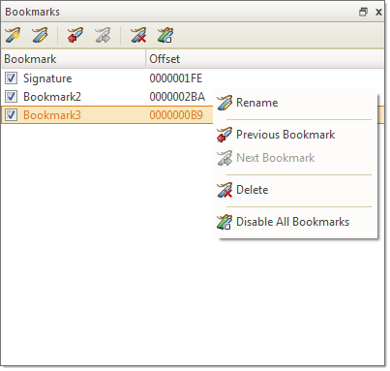
Task: Disable the Bookmark3 checkbox
Action: [x=11, y=115]
